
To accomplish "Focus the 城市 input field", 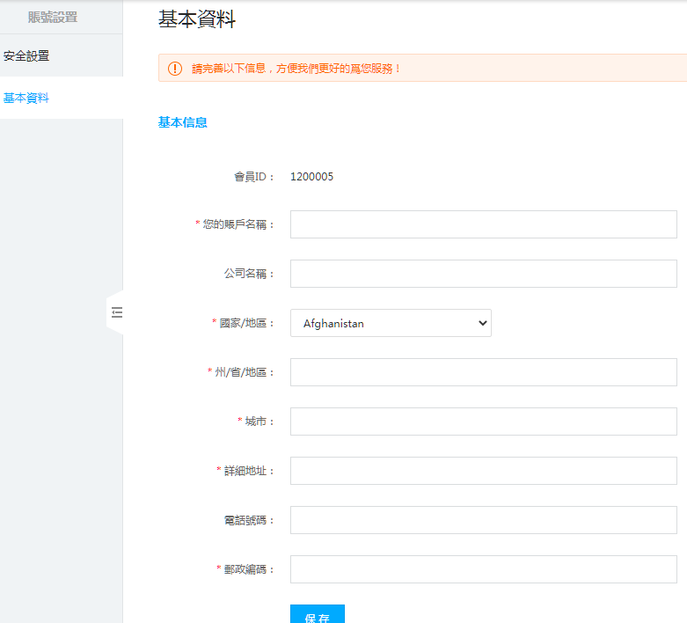I will [x=484, y=421].
